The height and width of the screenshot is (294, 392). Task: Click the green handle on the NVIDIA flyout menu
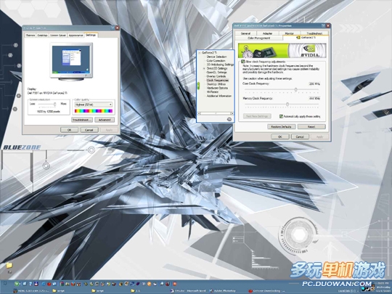[x=198, y=86]
